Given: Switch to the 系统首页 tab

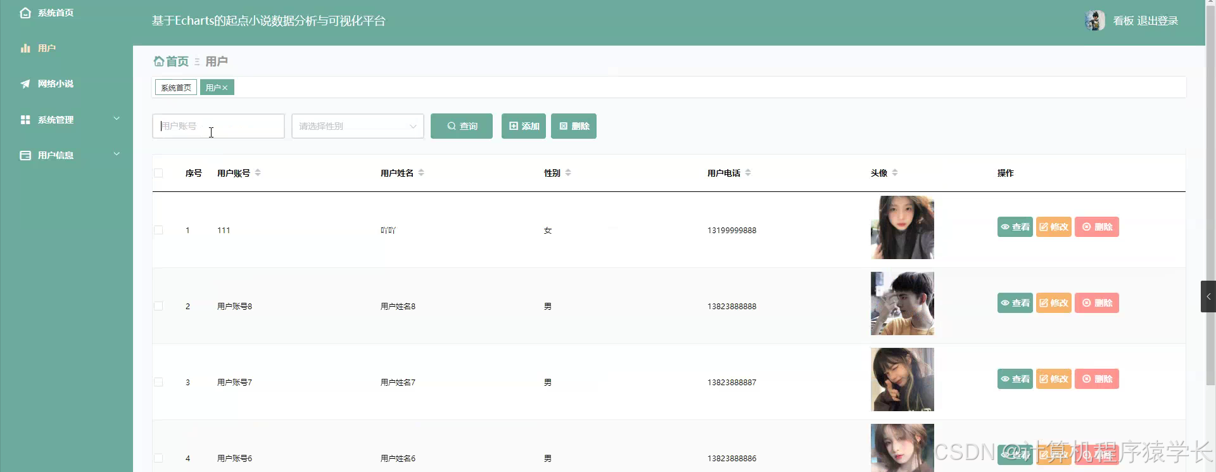Looking at the screenshot, I should (176, 87).
